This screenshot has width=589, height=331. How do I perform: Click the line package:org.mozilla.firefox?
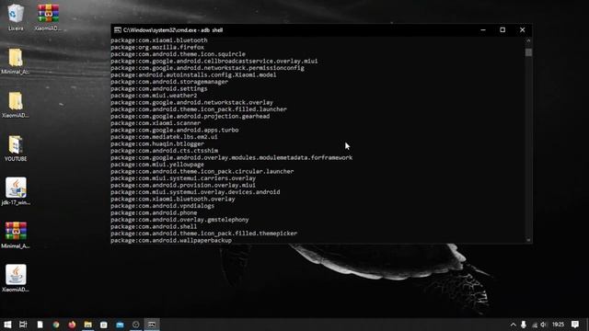point(157,47)
